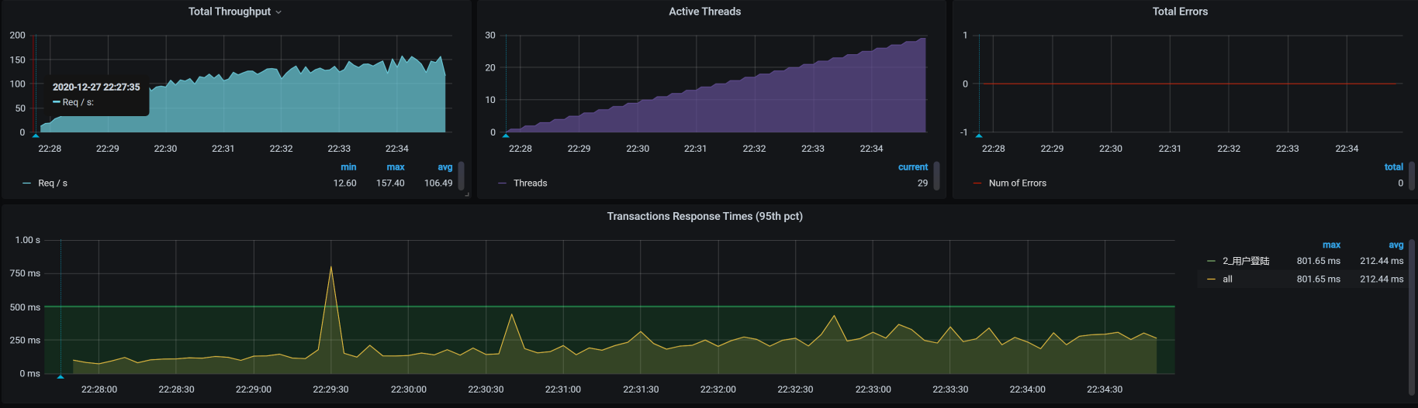Toggle the Threads series in legend
Image resolution: width=1418 pixels, height=408 pixels.
coord(530,183)
